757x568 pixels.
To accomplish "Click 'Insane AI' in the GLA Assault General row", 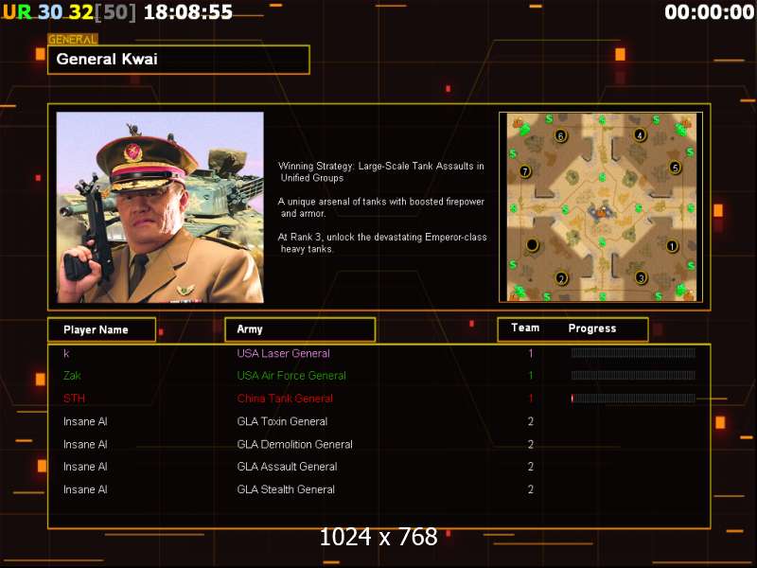I will [x=85, y=467].
